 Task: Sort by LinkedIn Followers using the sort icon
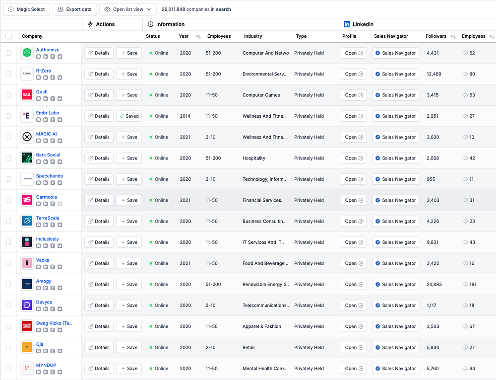452,36
